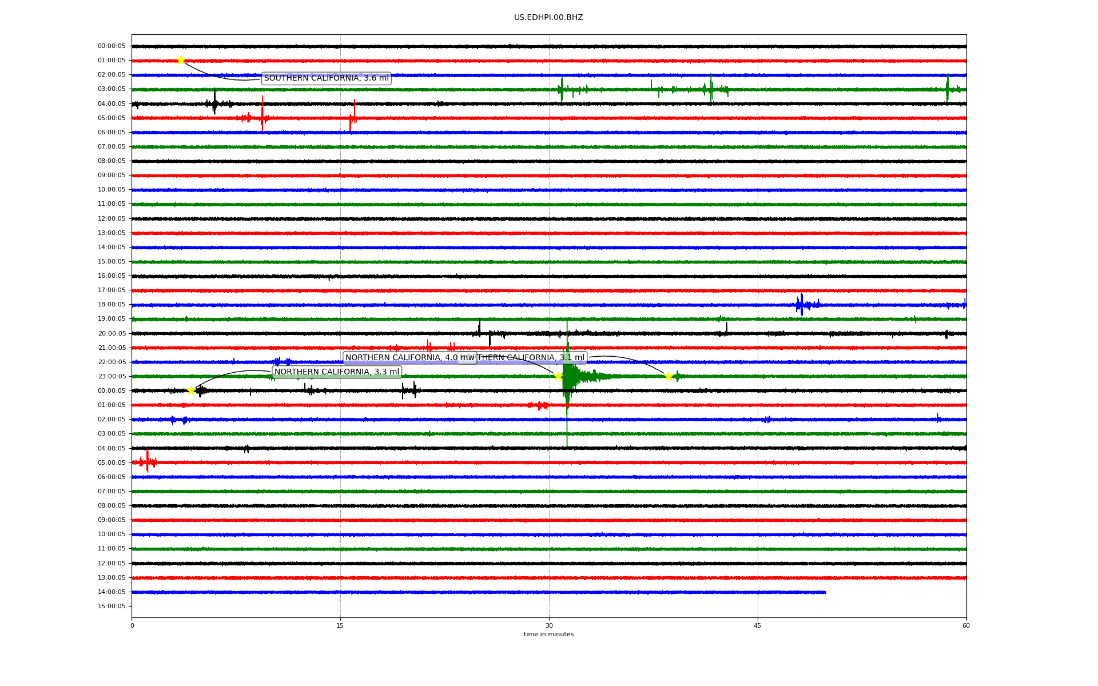This screenshot has height=686, width=1098.
Task: Click the 20:00:05 row label
Action: [x=112, y=333]
